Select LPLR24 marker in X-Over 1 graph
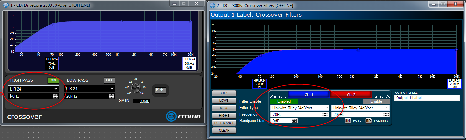Image resolution: width=466 pixels, height=140 pixels. coord(189,63)
